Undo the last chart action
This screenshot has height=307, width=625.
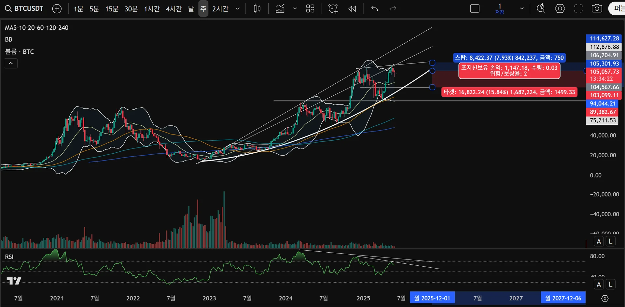[375, 9]
